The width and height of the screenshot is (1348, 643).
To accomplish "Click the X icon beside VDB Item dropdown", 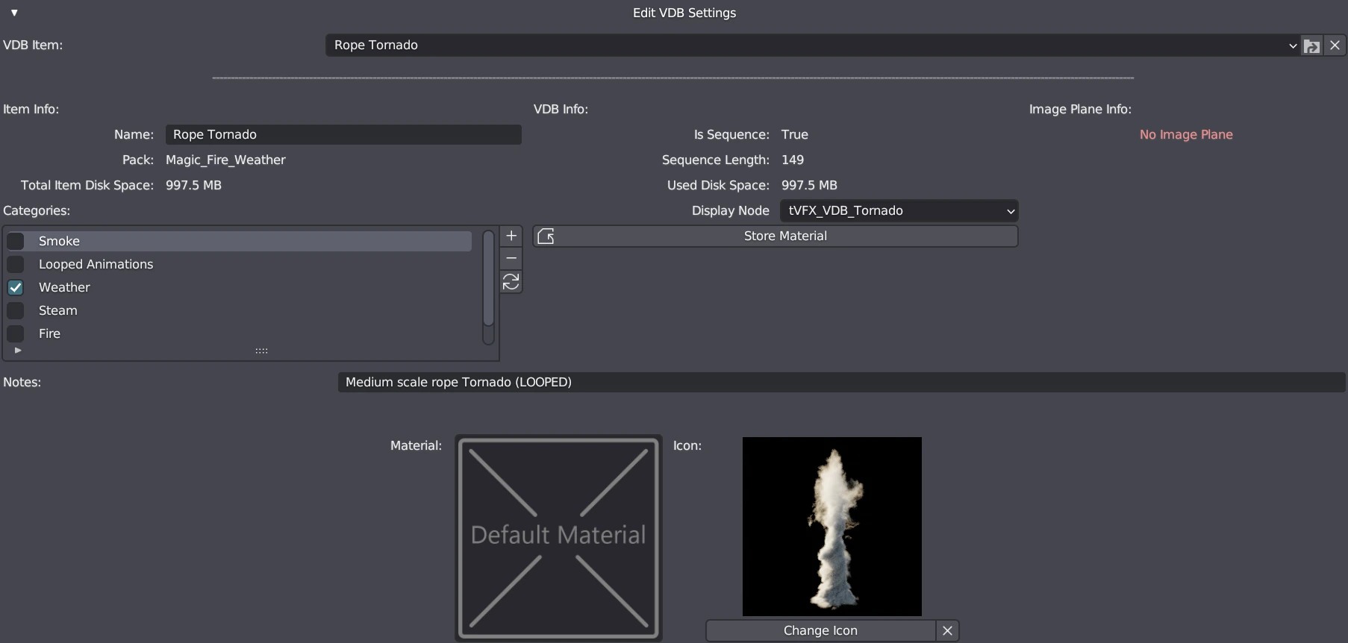I will pos(1335,46).
